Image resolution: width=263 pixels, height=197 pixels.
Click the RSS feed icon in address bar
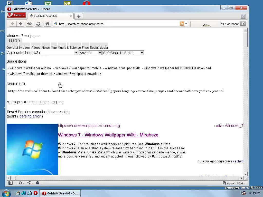tap(182, 24)
